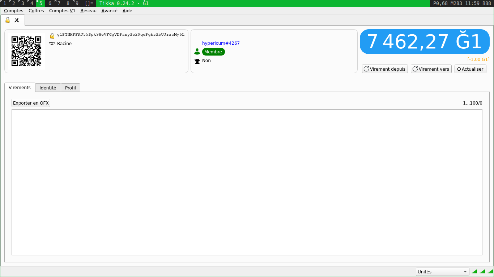Click the middle green signal strength indicator
This screenshot has height=277, width=494.
click(x=482, y=272)
